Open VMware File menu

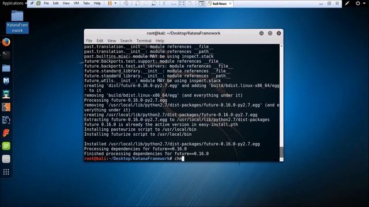46,3
